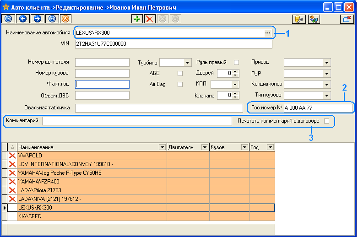The height and width of the screenshot is (237, 358).
Task: Click the greyed cancel edit icon
Action: (163, 19)
